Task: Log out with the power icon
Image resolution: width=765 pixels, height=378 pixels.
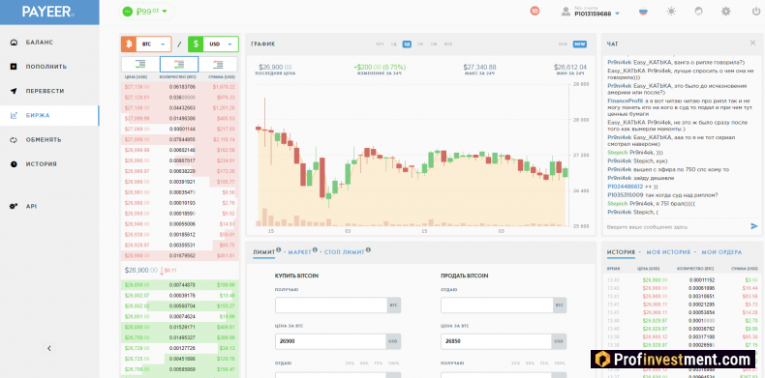Action: pos(755,12)
